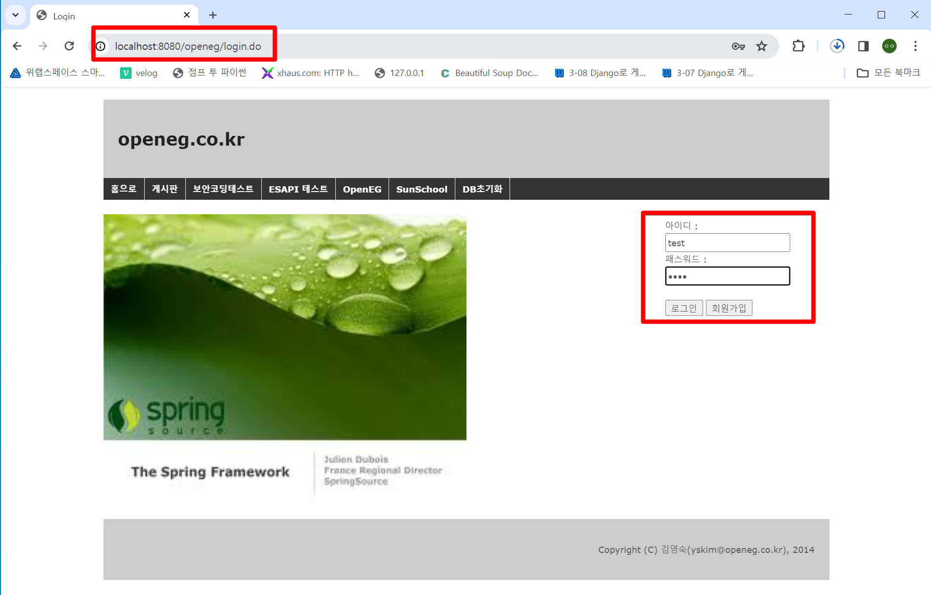The image size is (931, 595).
Task: Open the 게시판 menu item
Action: click(165, 189)
